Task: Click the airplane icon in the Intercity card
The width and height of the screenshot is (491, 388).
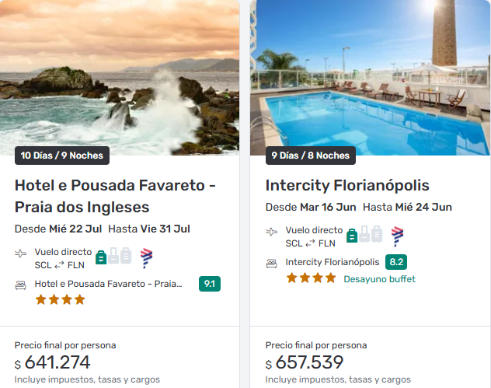Action: (x=272, y=232)
